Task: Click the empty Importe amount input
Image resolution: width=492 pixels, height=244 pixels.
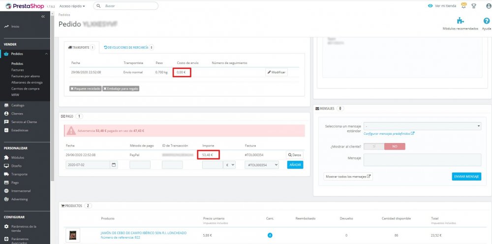Action: (213, 165)
